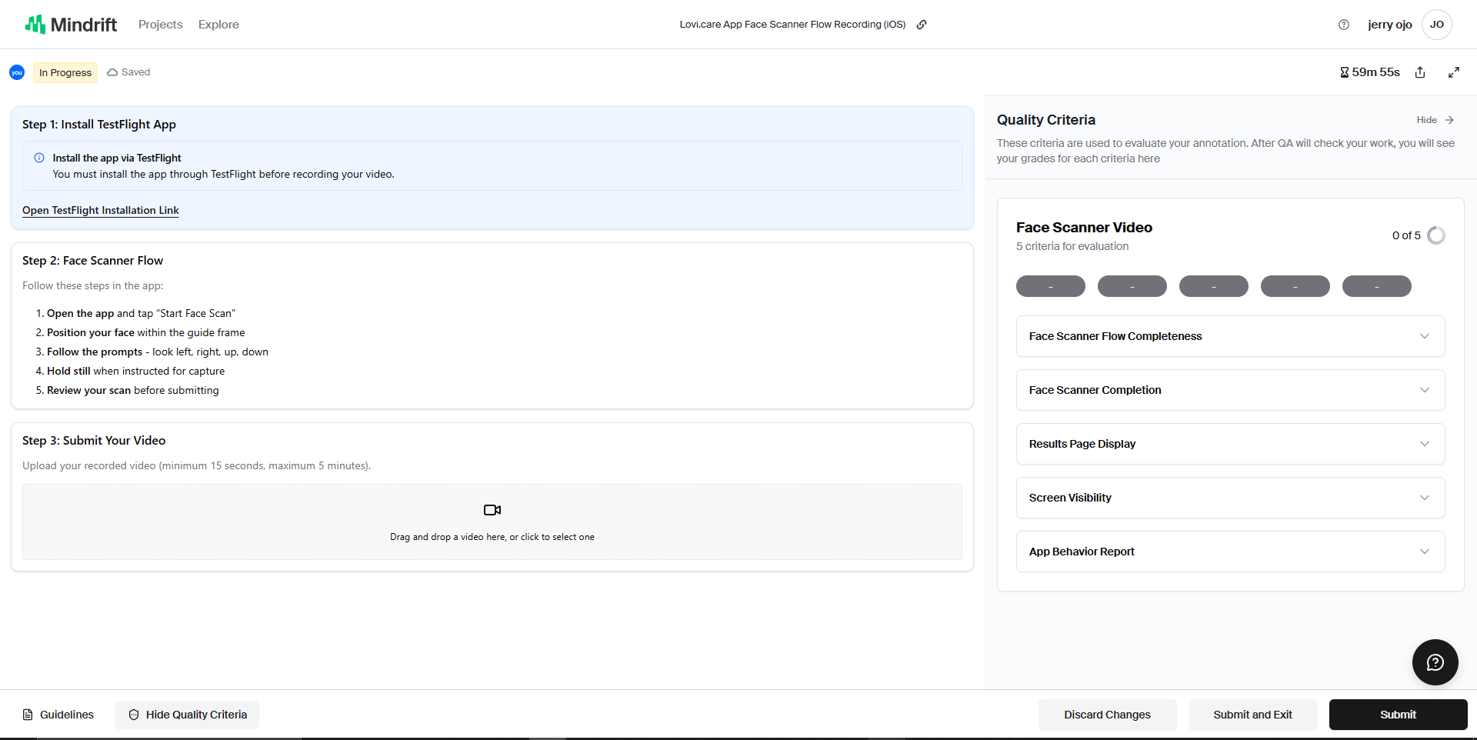The image size is (1477, 740).
Task: Click the project title Lovi.care App Face Scanner
Action: [x=792, y=25]
